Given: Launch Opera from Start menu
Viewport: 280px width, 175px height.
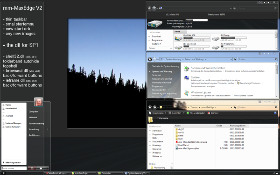Looking at the screenshot, I should point(8,105).
